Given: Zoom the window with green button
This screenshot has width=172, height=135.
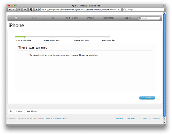Looking at the screenshot, I should click(15, 6).
